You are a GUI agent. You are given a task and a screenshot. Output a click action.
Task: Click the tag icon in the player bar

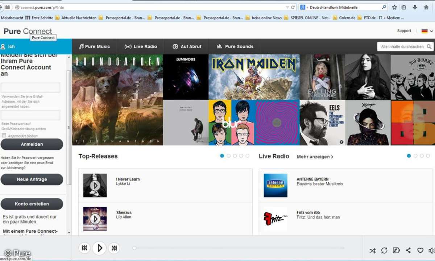pos(396,250)
